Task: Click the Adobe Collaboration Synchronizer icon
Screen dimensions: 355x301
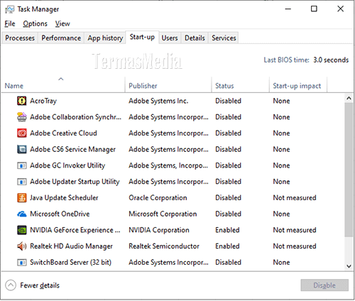Action: point(22,117)
